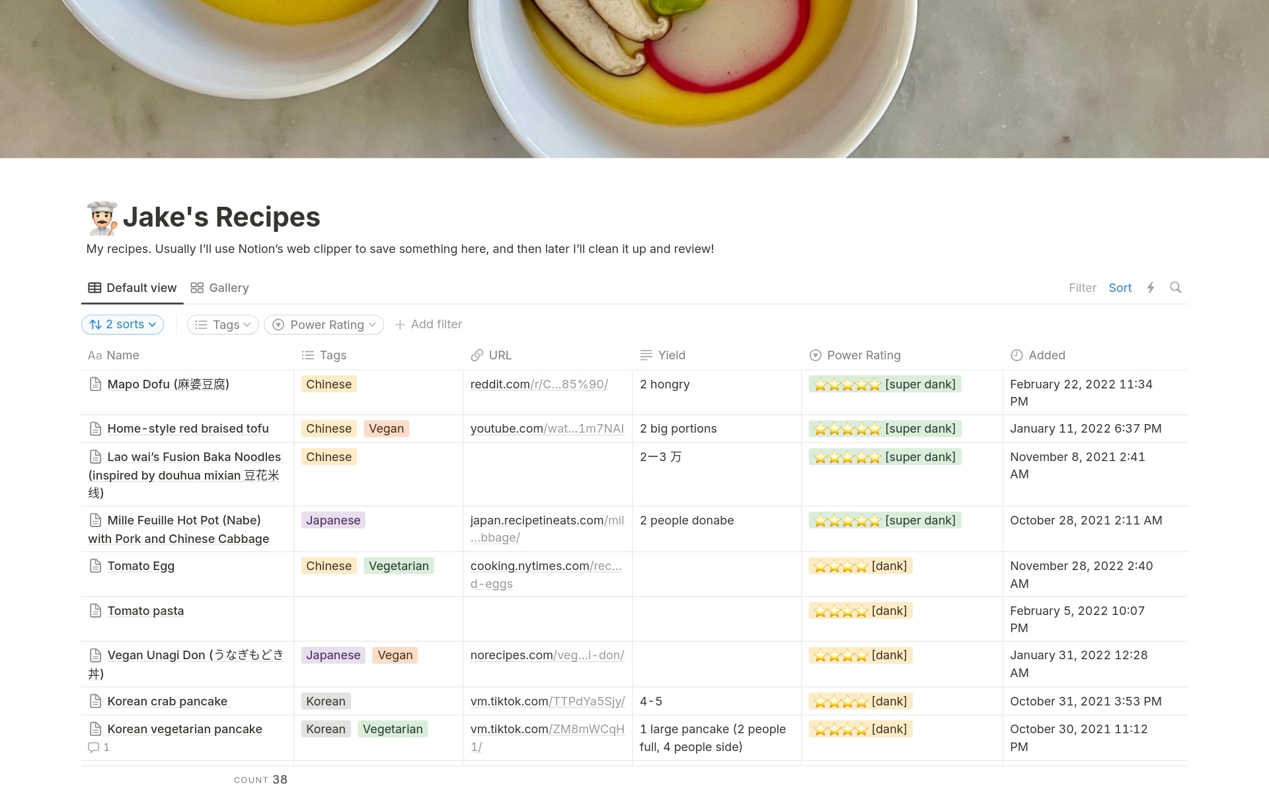Open the automations lightning bolt icon

[1151, 287]
